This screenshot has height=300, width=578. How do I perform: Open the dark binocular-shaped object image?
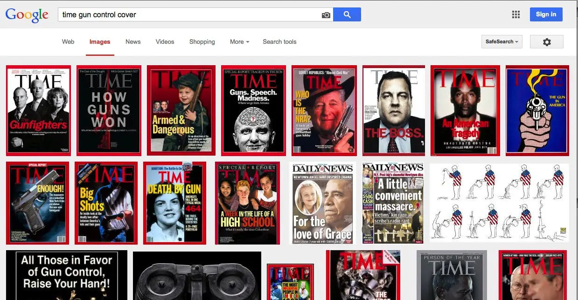[197, 276]
